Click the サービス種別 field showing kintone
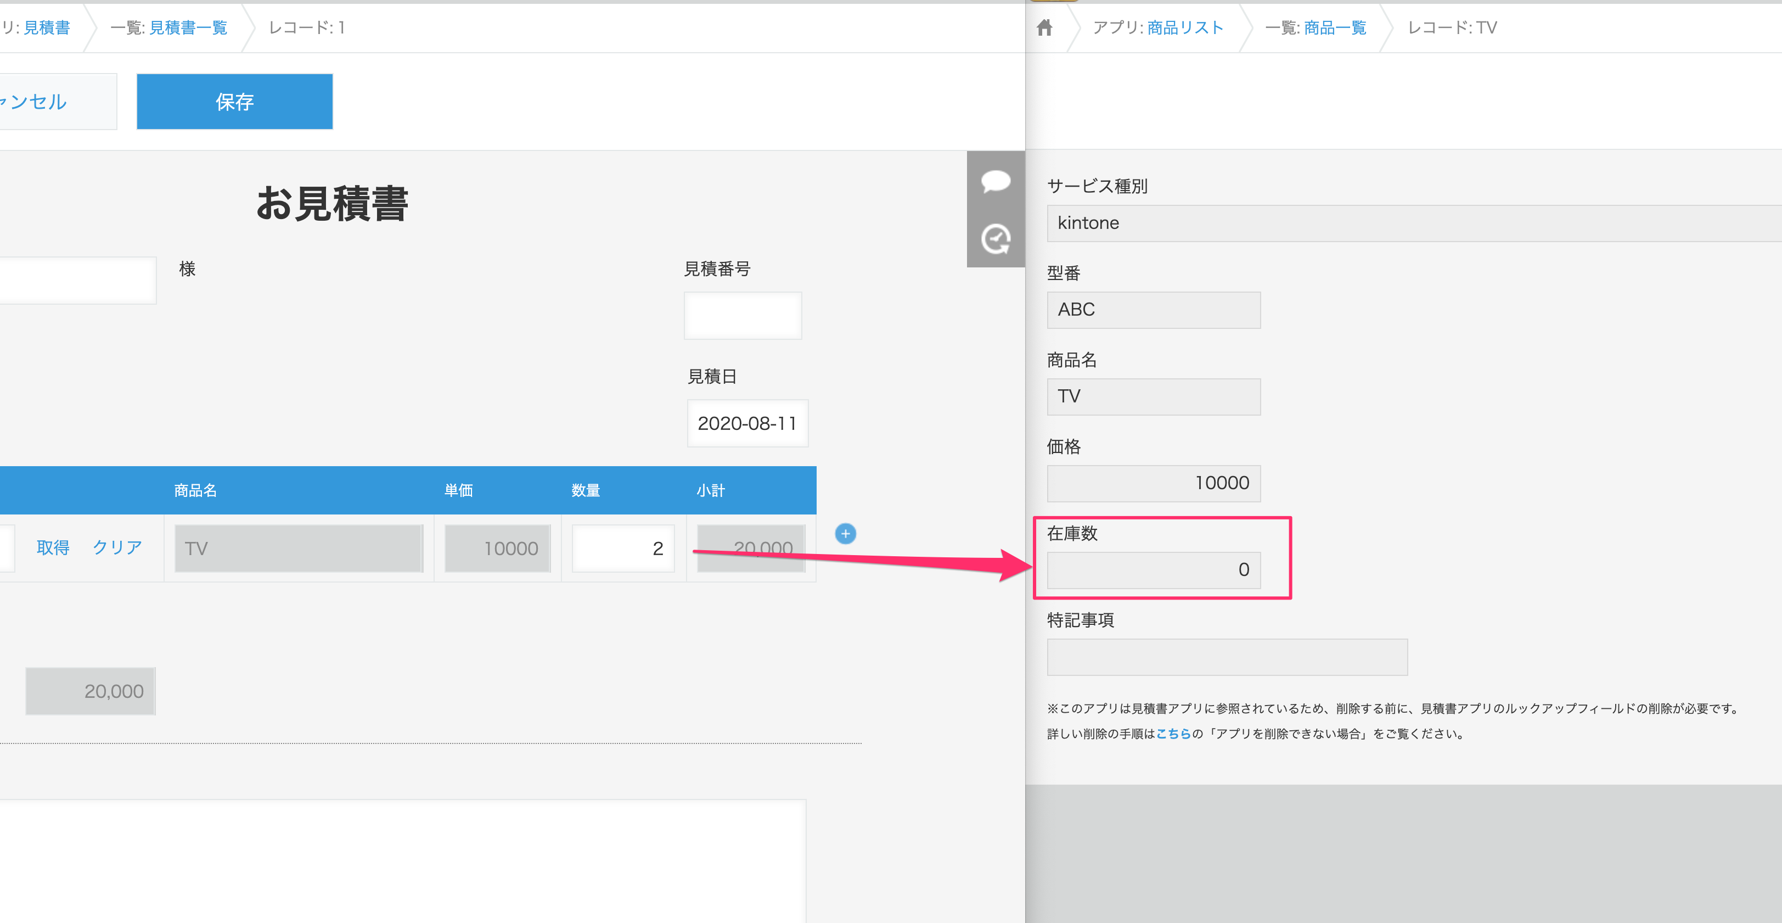1782x923 pixels. coord(1414,223)
